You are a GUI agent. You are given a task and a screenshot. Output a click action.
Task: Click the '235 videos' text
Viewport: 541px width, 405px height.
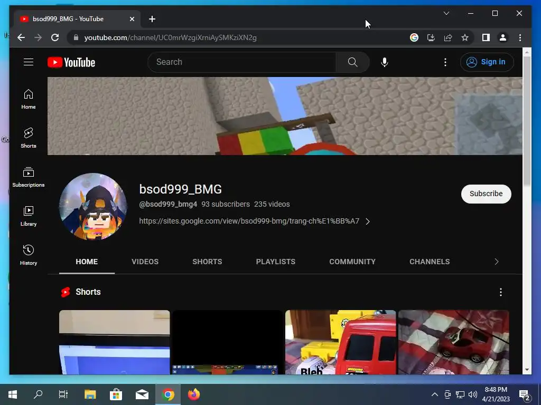coord(272,204)
